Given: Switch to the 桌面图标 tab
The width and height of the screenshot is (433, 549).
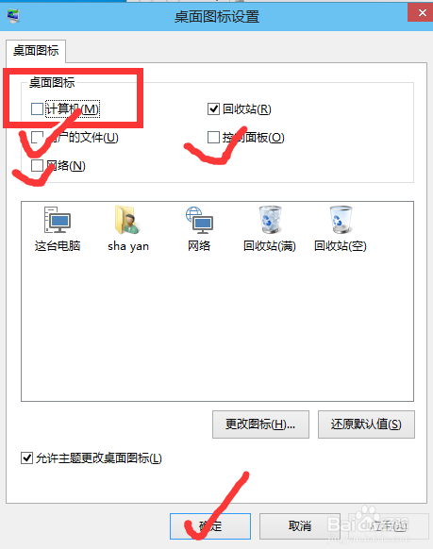Looking at the screenshot, I should [x=36, y=51].
